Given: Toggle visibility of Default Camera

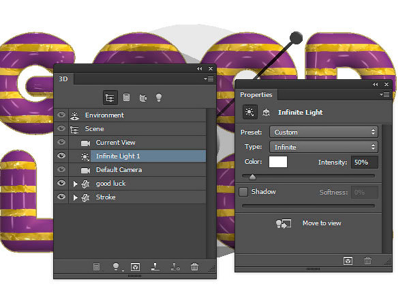Looking at the screenshot, I should pos(61,169).
